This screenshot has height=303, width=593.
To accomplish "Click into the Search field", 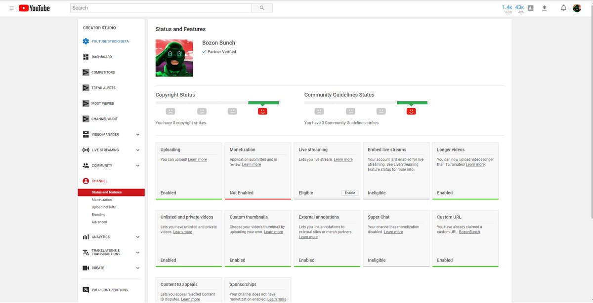I will click(161, 8).
